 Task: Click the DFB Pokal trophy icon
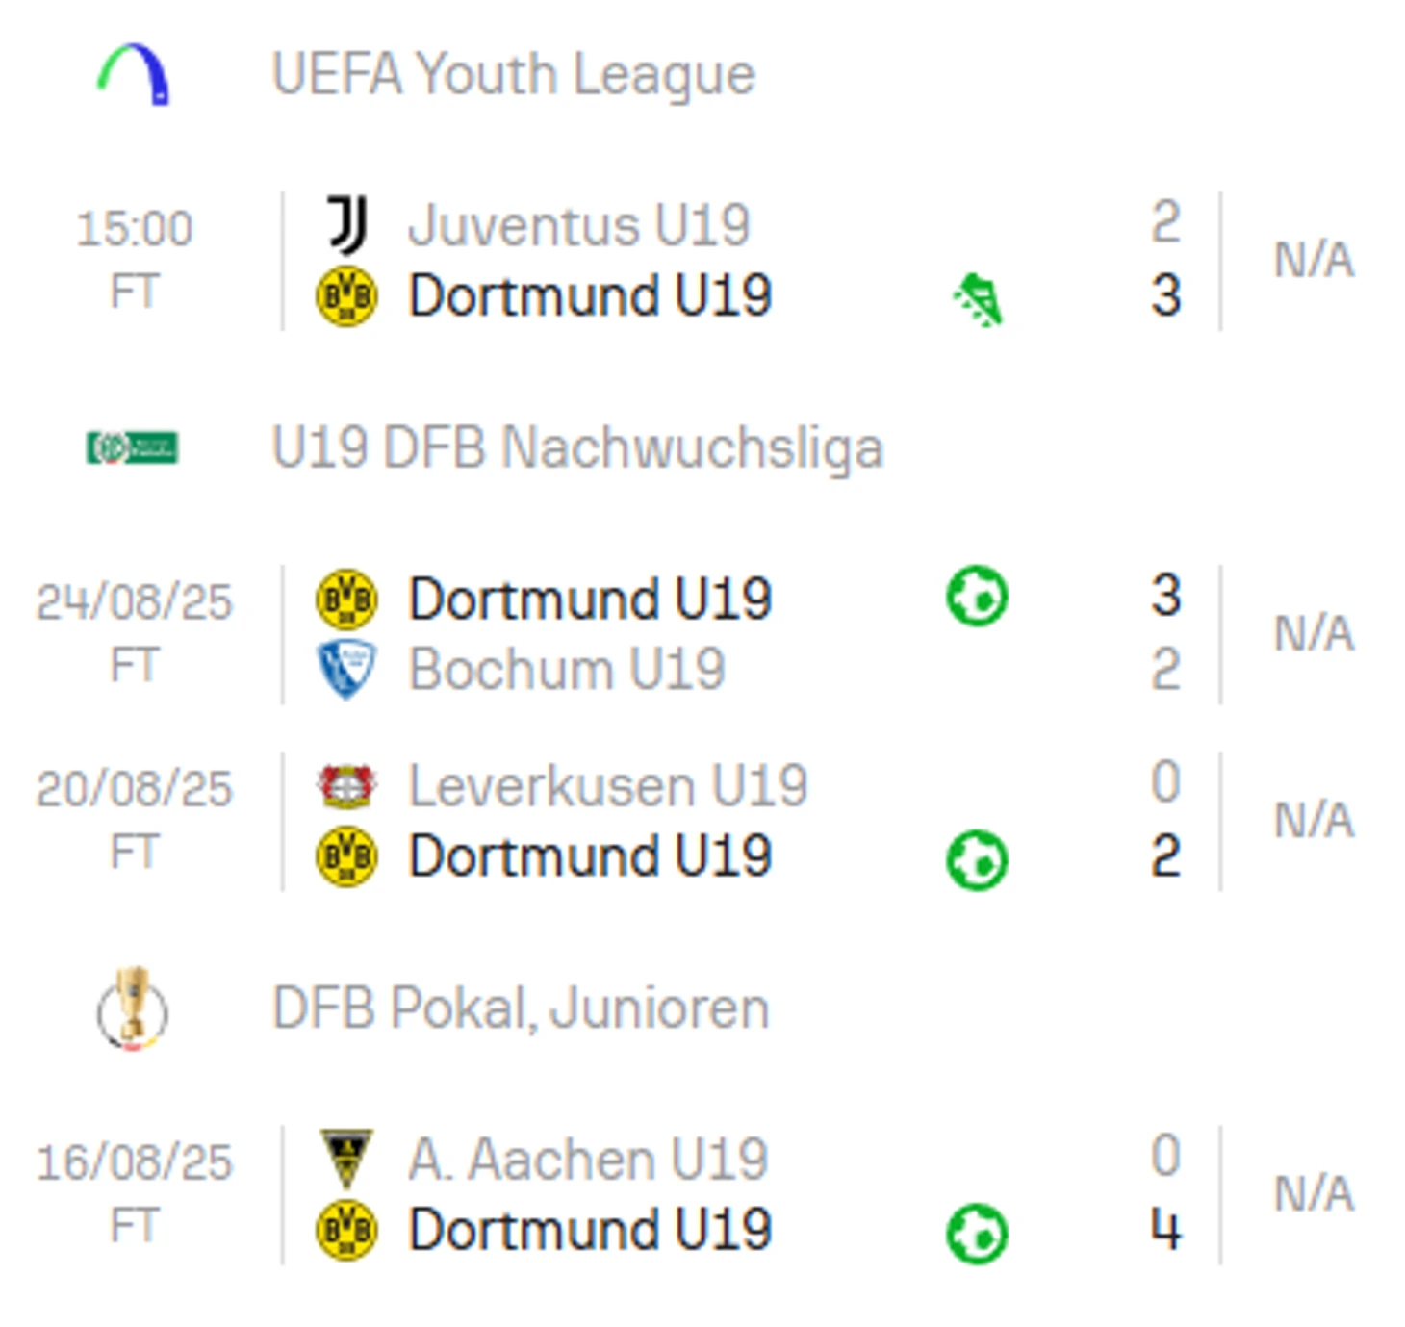(x=133, y=1008)
